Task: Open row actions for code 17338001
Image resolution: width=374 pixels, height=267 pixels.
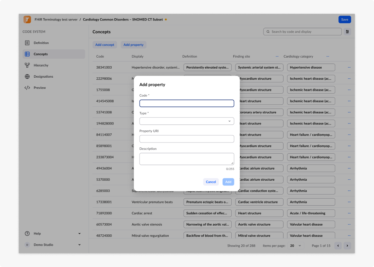Action: [349, 202]
